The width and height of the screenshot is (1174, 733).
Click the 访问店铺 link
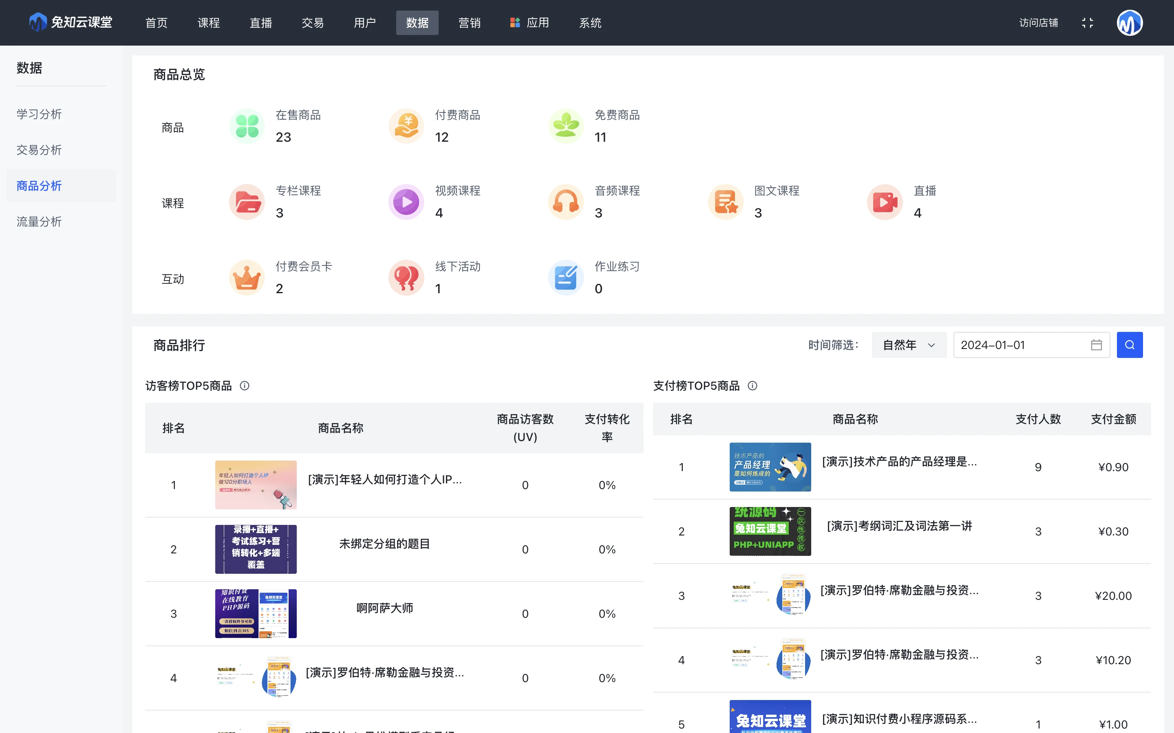(x=1038, y=23)
